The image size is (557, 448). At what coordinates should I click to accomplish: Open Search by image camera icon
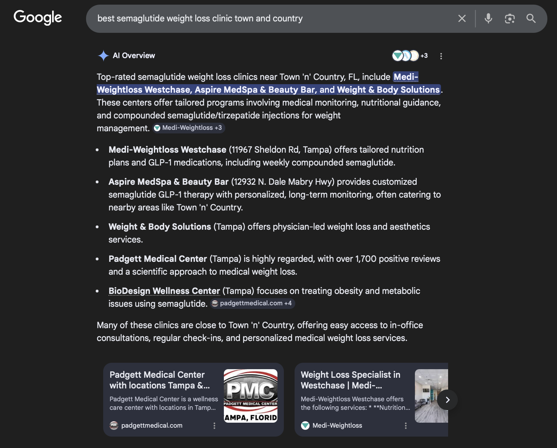[x=510, y=19]
